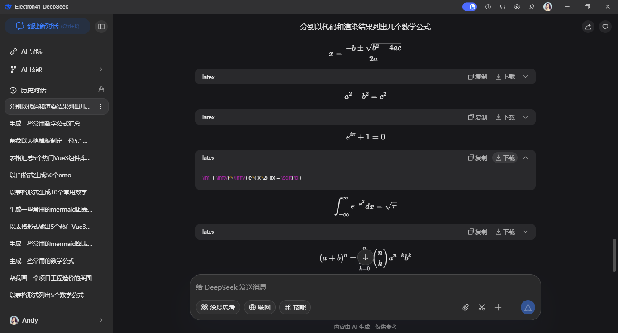Viewport: 618px width, 333px height.
Task: Enable 联网 web search
Action: (x=259, y=307)
